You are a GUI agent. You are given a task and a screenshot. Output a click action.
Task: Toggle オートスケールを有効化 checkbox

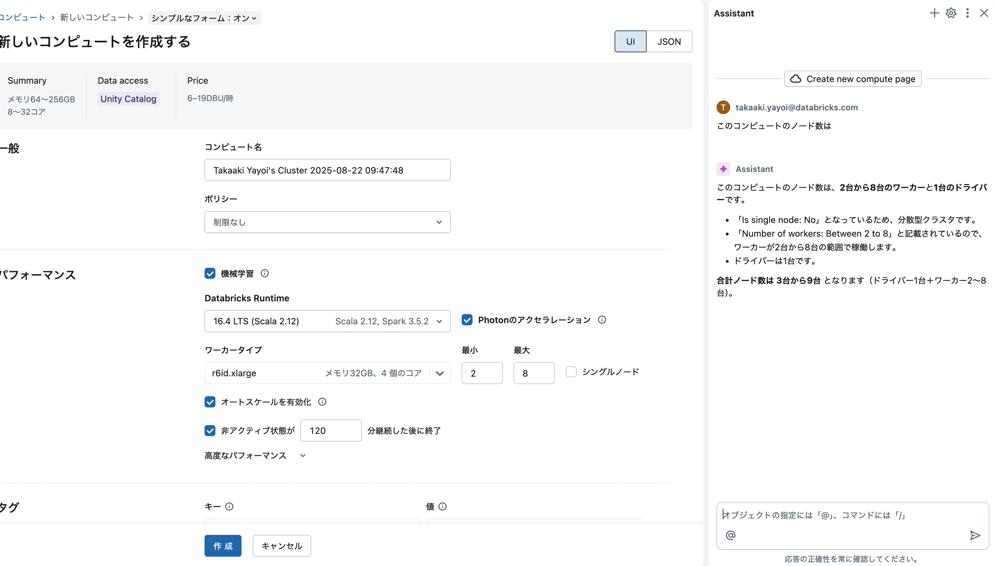(210, 401)
